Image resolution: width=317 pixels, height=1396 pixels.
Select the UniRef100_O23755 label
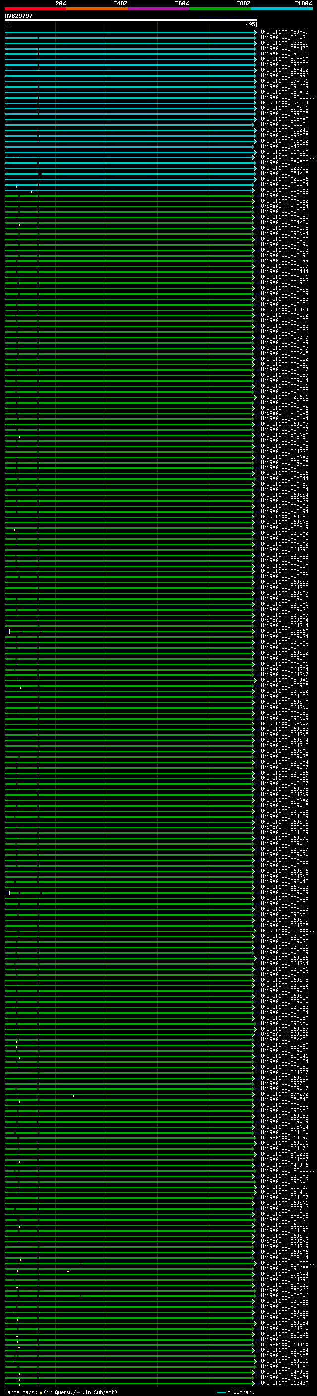pos(284,168)
